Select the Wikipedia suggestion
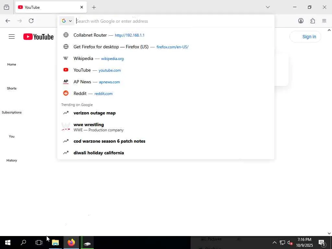 [x=166, y=58]
